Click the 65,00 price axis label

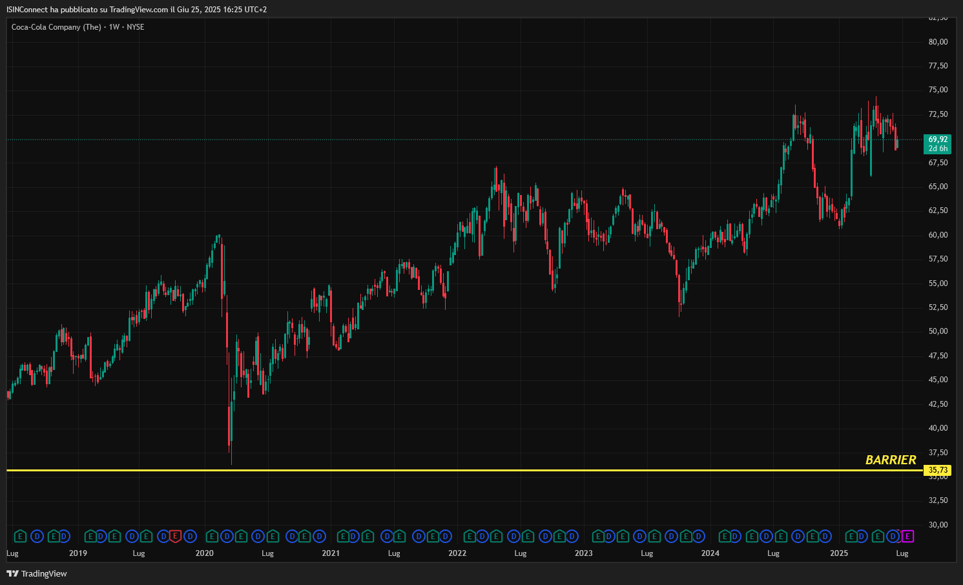pyautogui.click(x=938, y=187)
